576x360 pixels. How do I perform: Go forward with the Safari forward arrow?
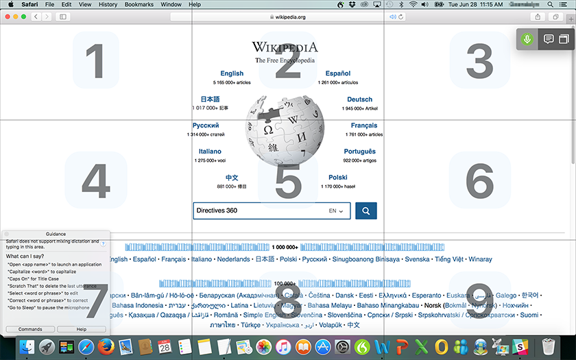click(x=47, y=17)
